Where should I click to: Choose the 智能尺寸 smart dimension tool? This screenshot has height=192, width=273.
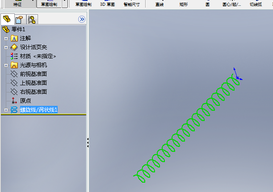132,4
